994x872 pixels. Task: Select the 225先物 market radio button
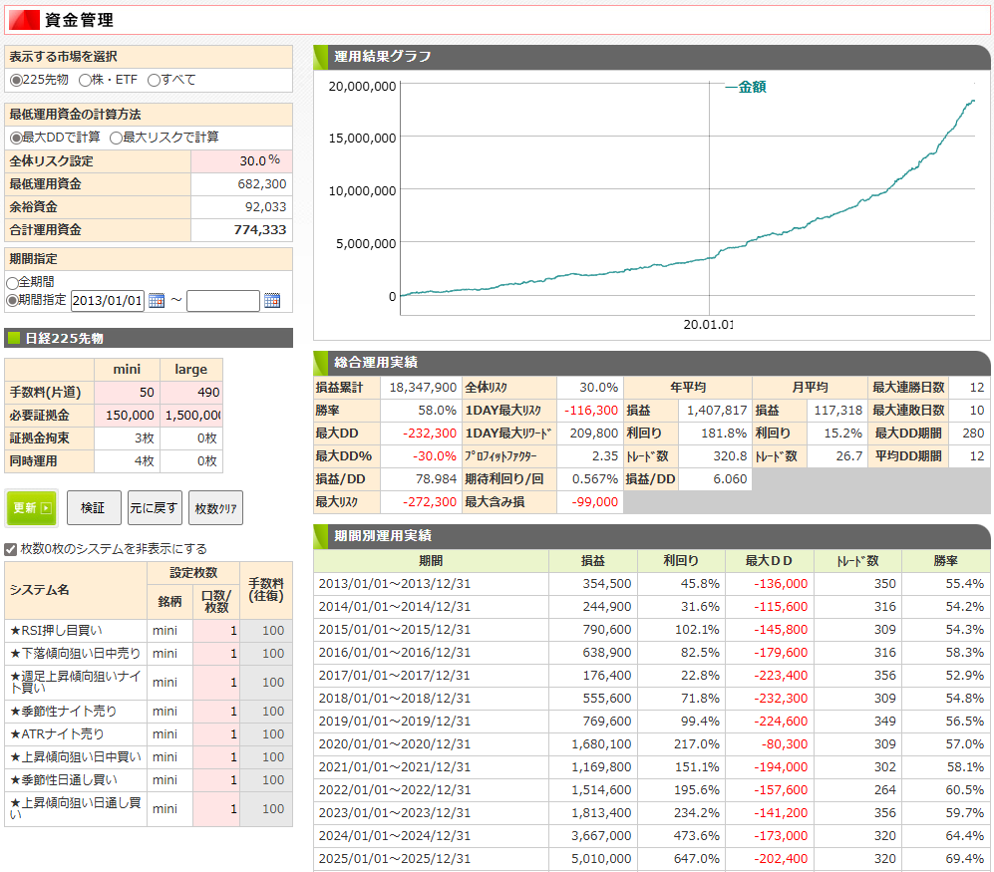click(x=15, y=80)
